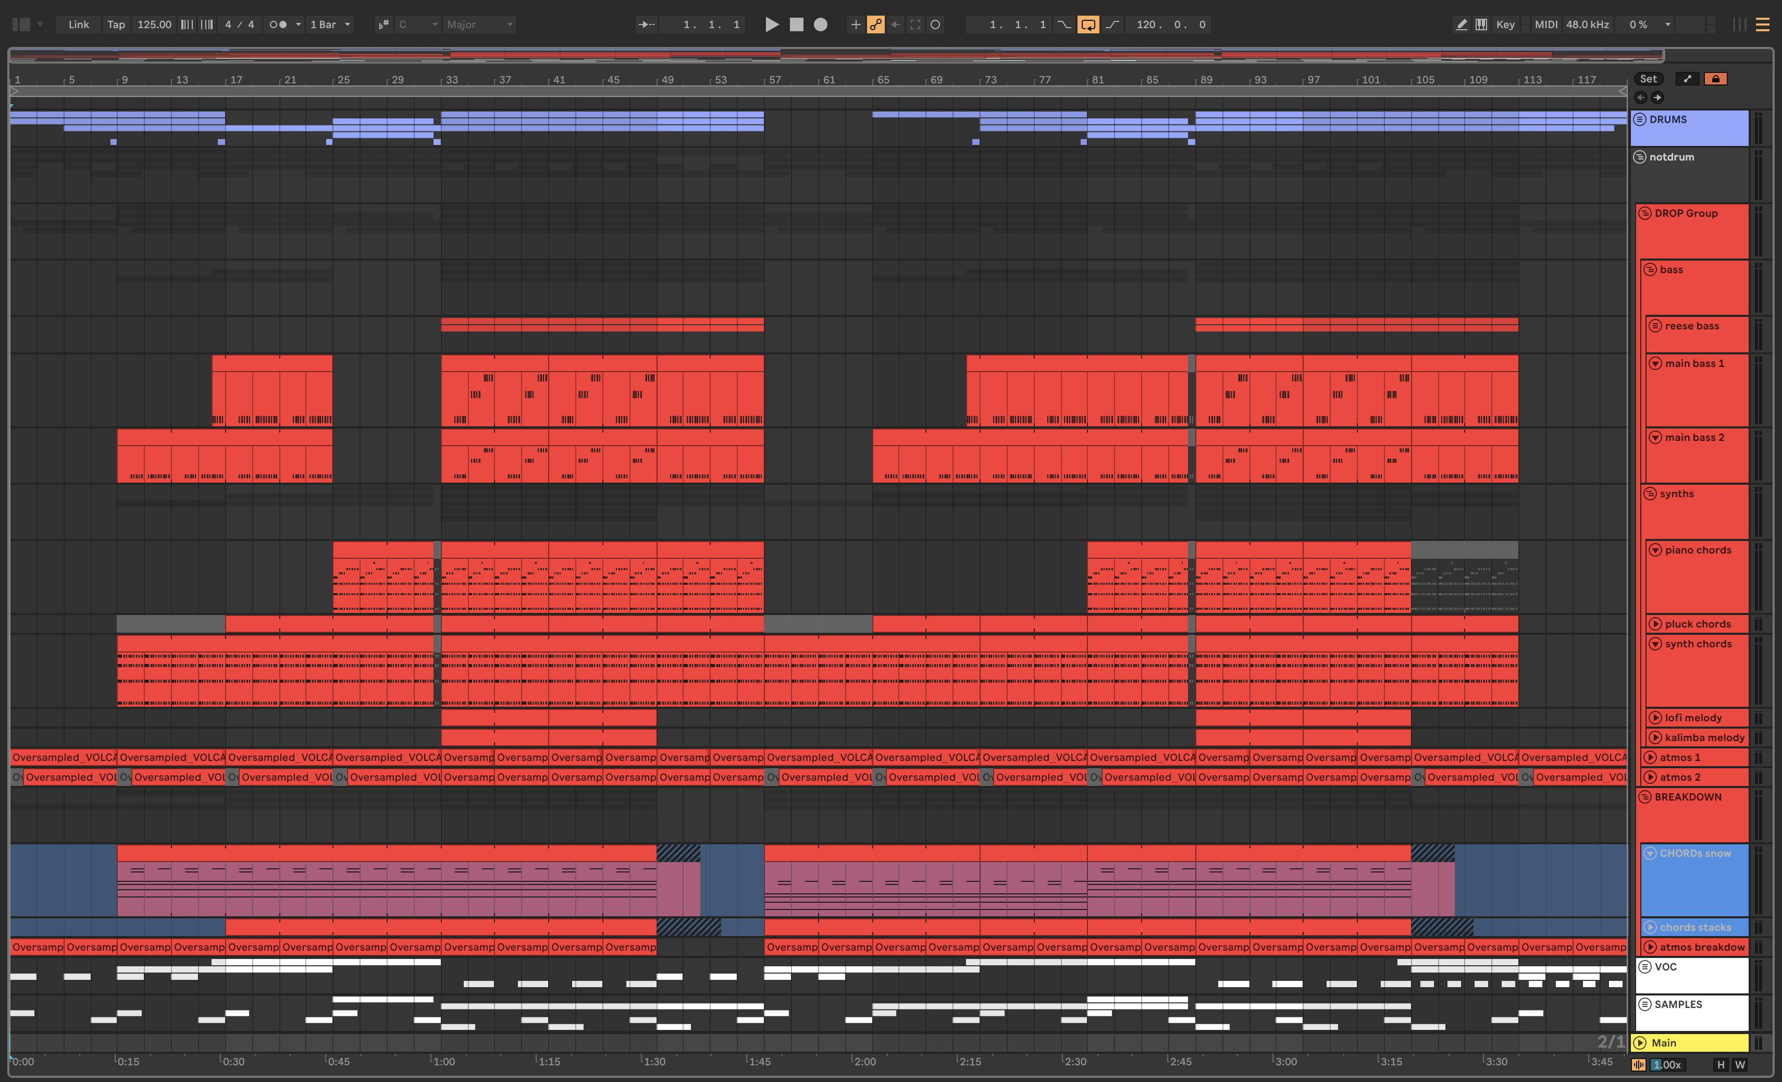Screen dimensions: 1782x1082
Task: Click the H optimize height button
Action: click(x=1721, y=1065)
